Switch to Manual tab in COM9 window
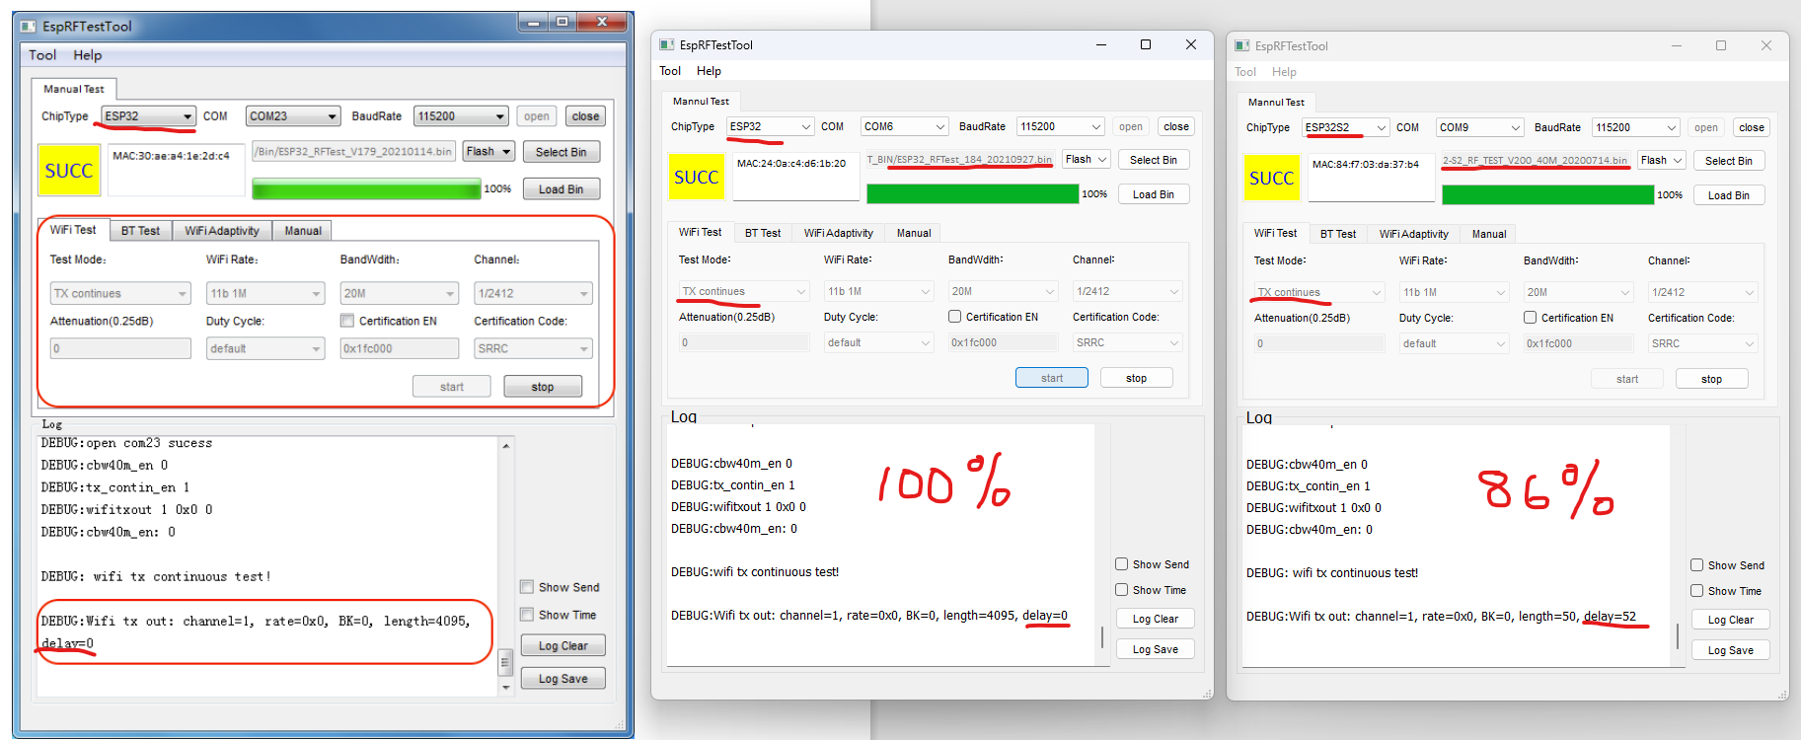Viewport: 1801px width, 740px height. coord(1489,234)
